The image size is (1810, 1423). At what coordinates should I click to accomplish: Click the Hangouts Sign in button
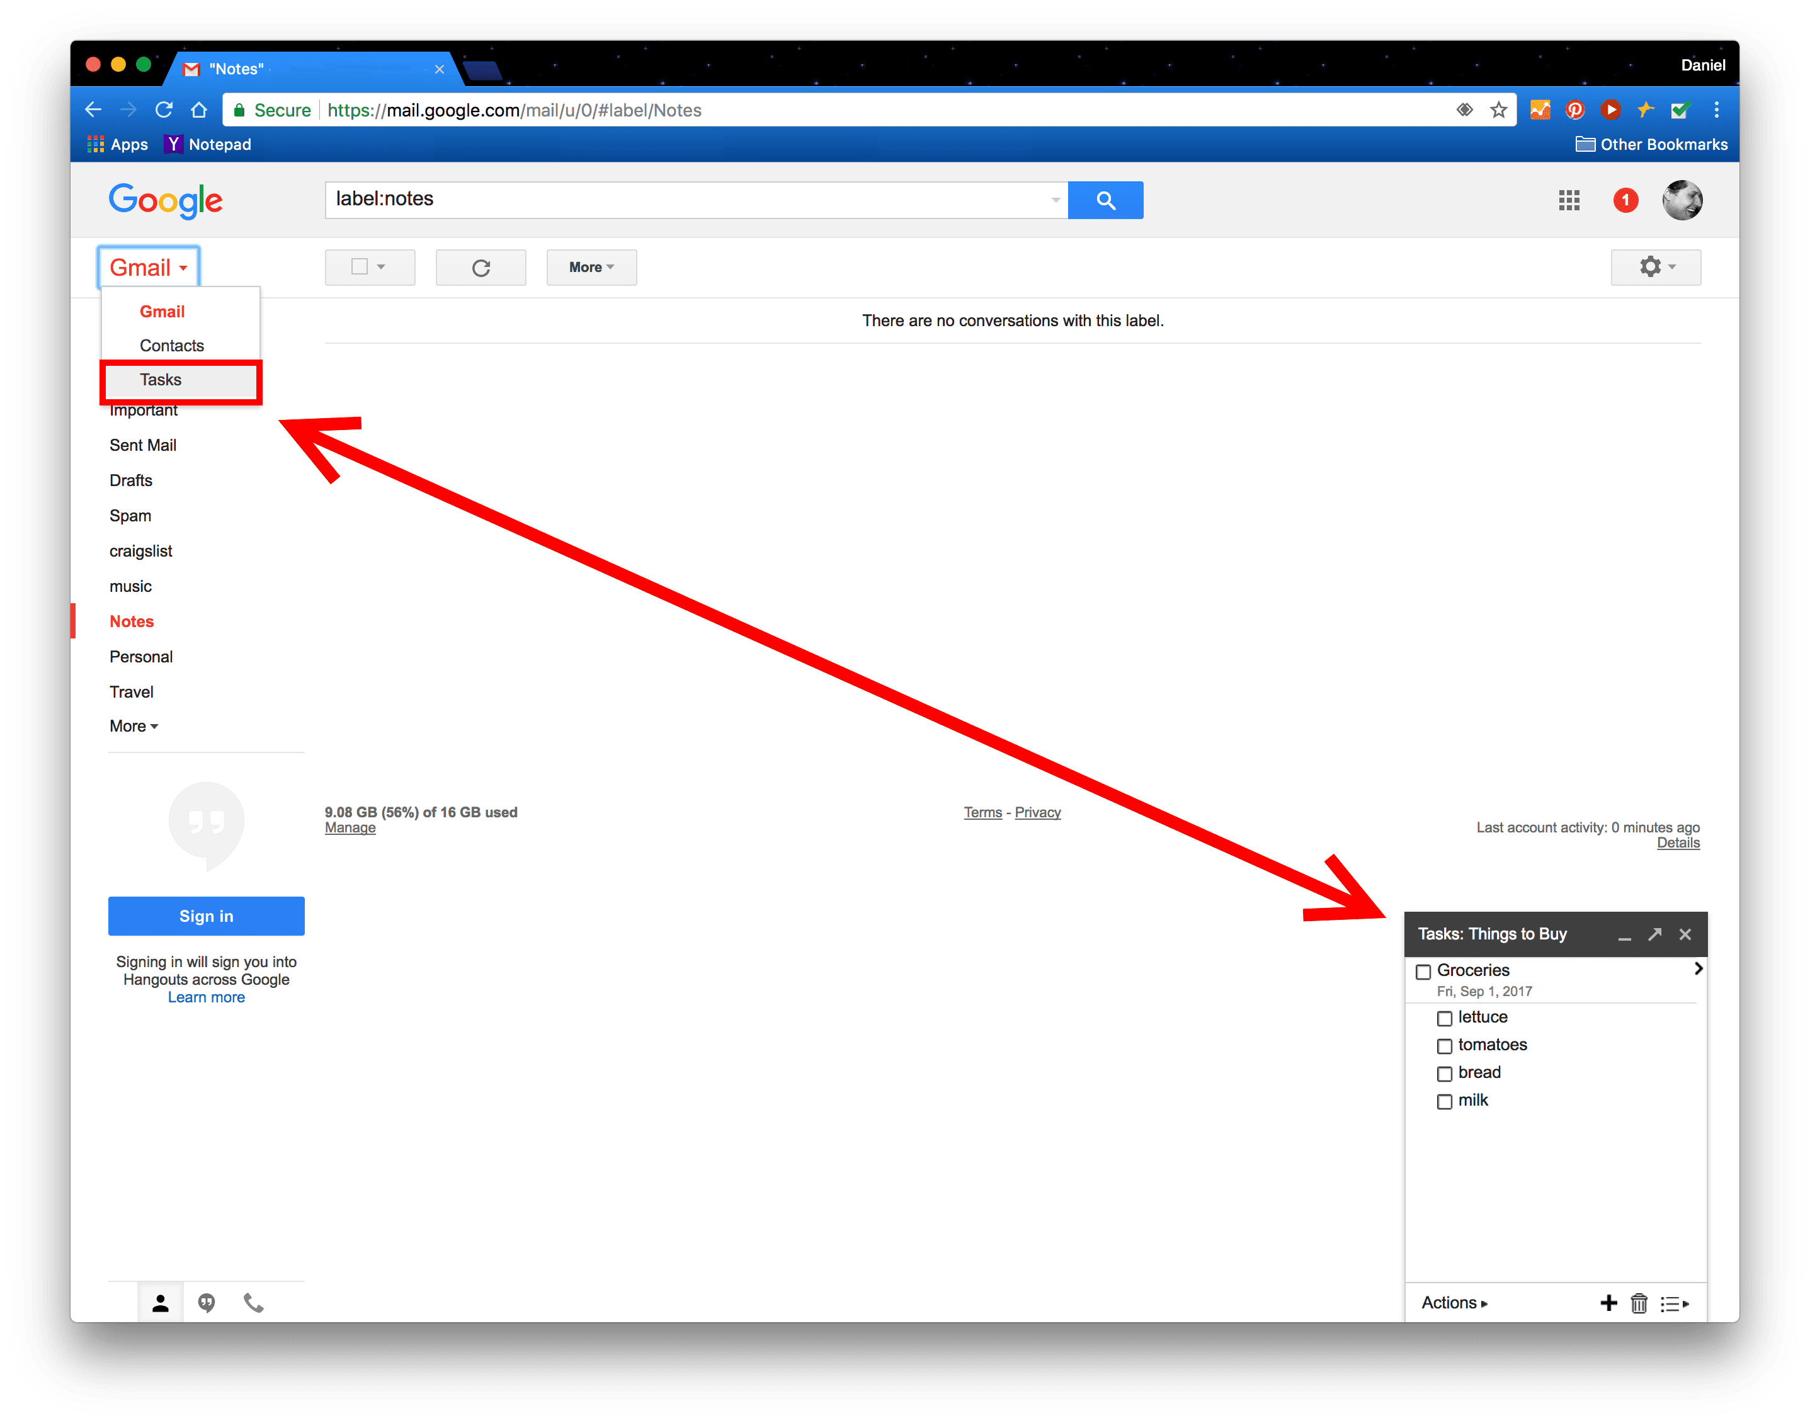[207, 916]
